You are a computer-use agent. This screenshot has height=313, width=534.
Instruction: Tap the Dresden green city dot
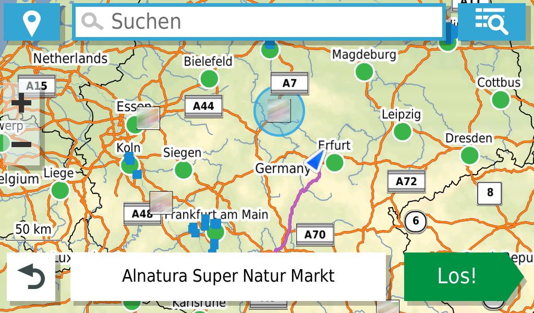[x=470, y=155]
